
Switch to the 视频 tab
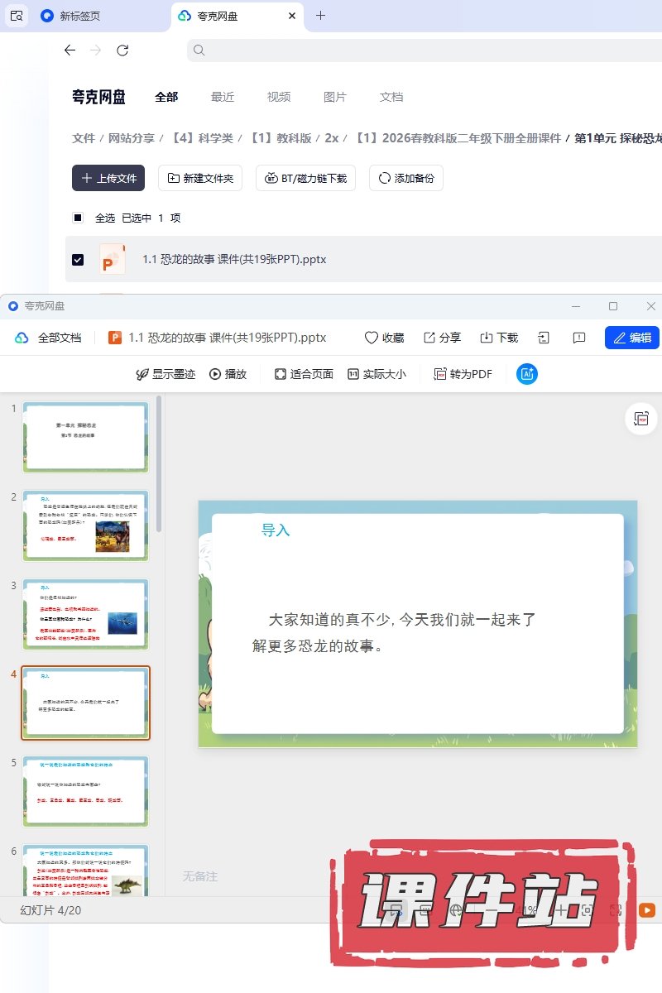(x=279, y=97)
